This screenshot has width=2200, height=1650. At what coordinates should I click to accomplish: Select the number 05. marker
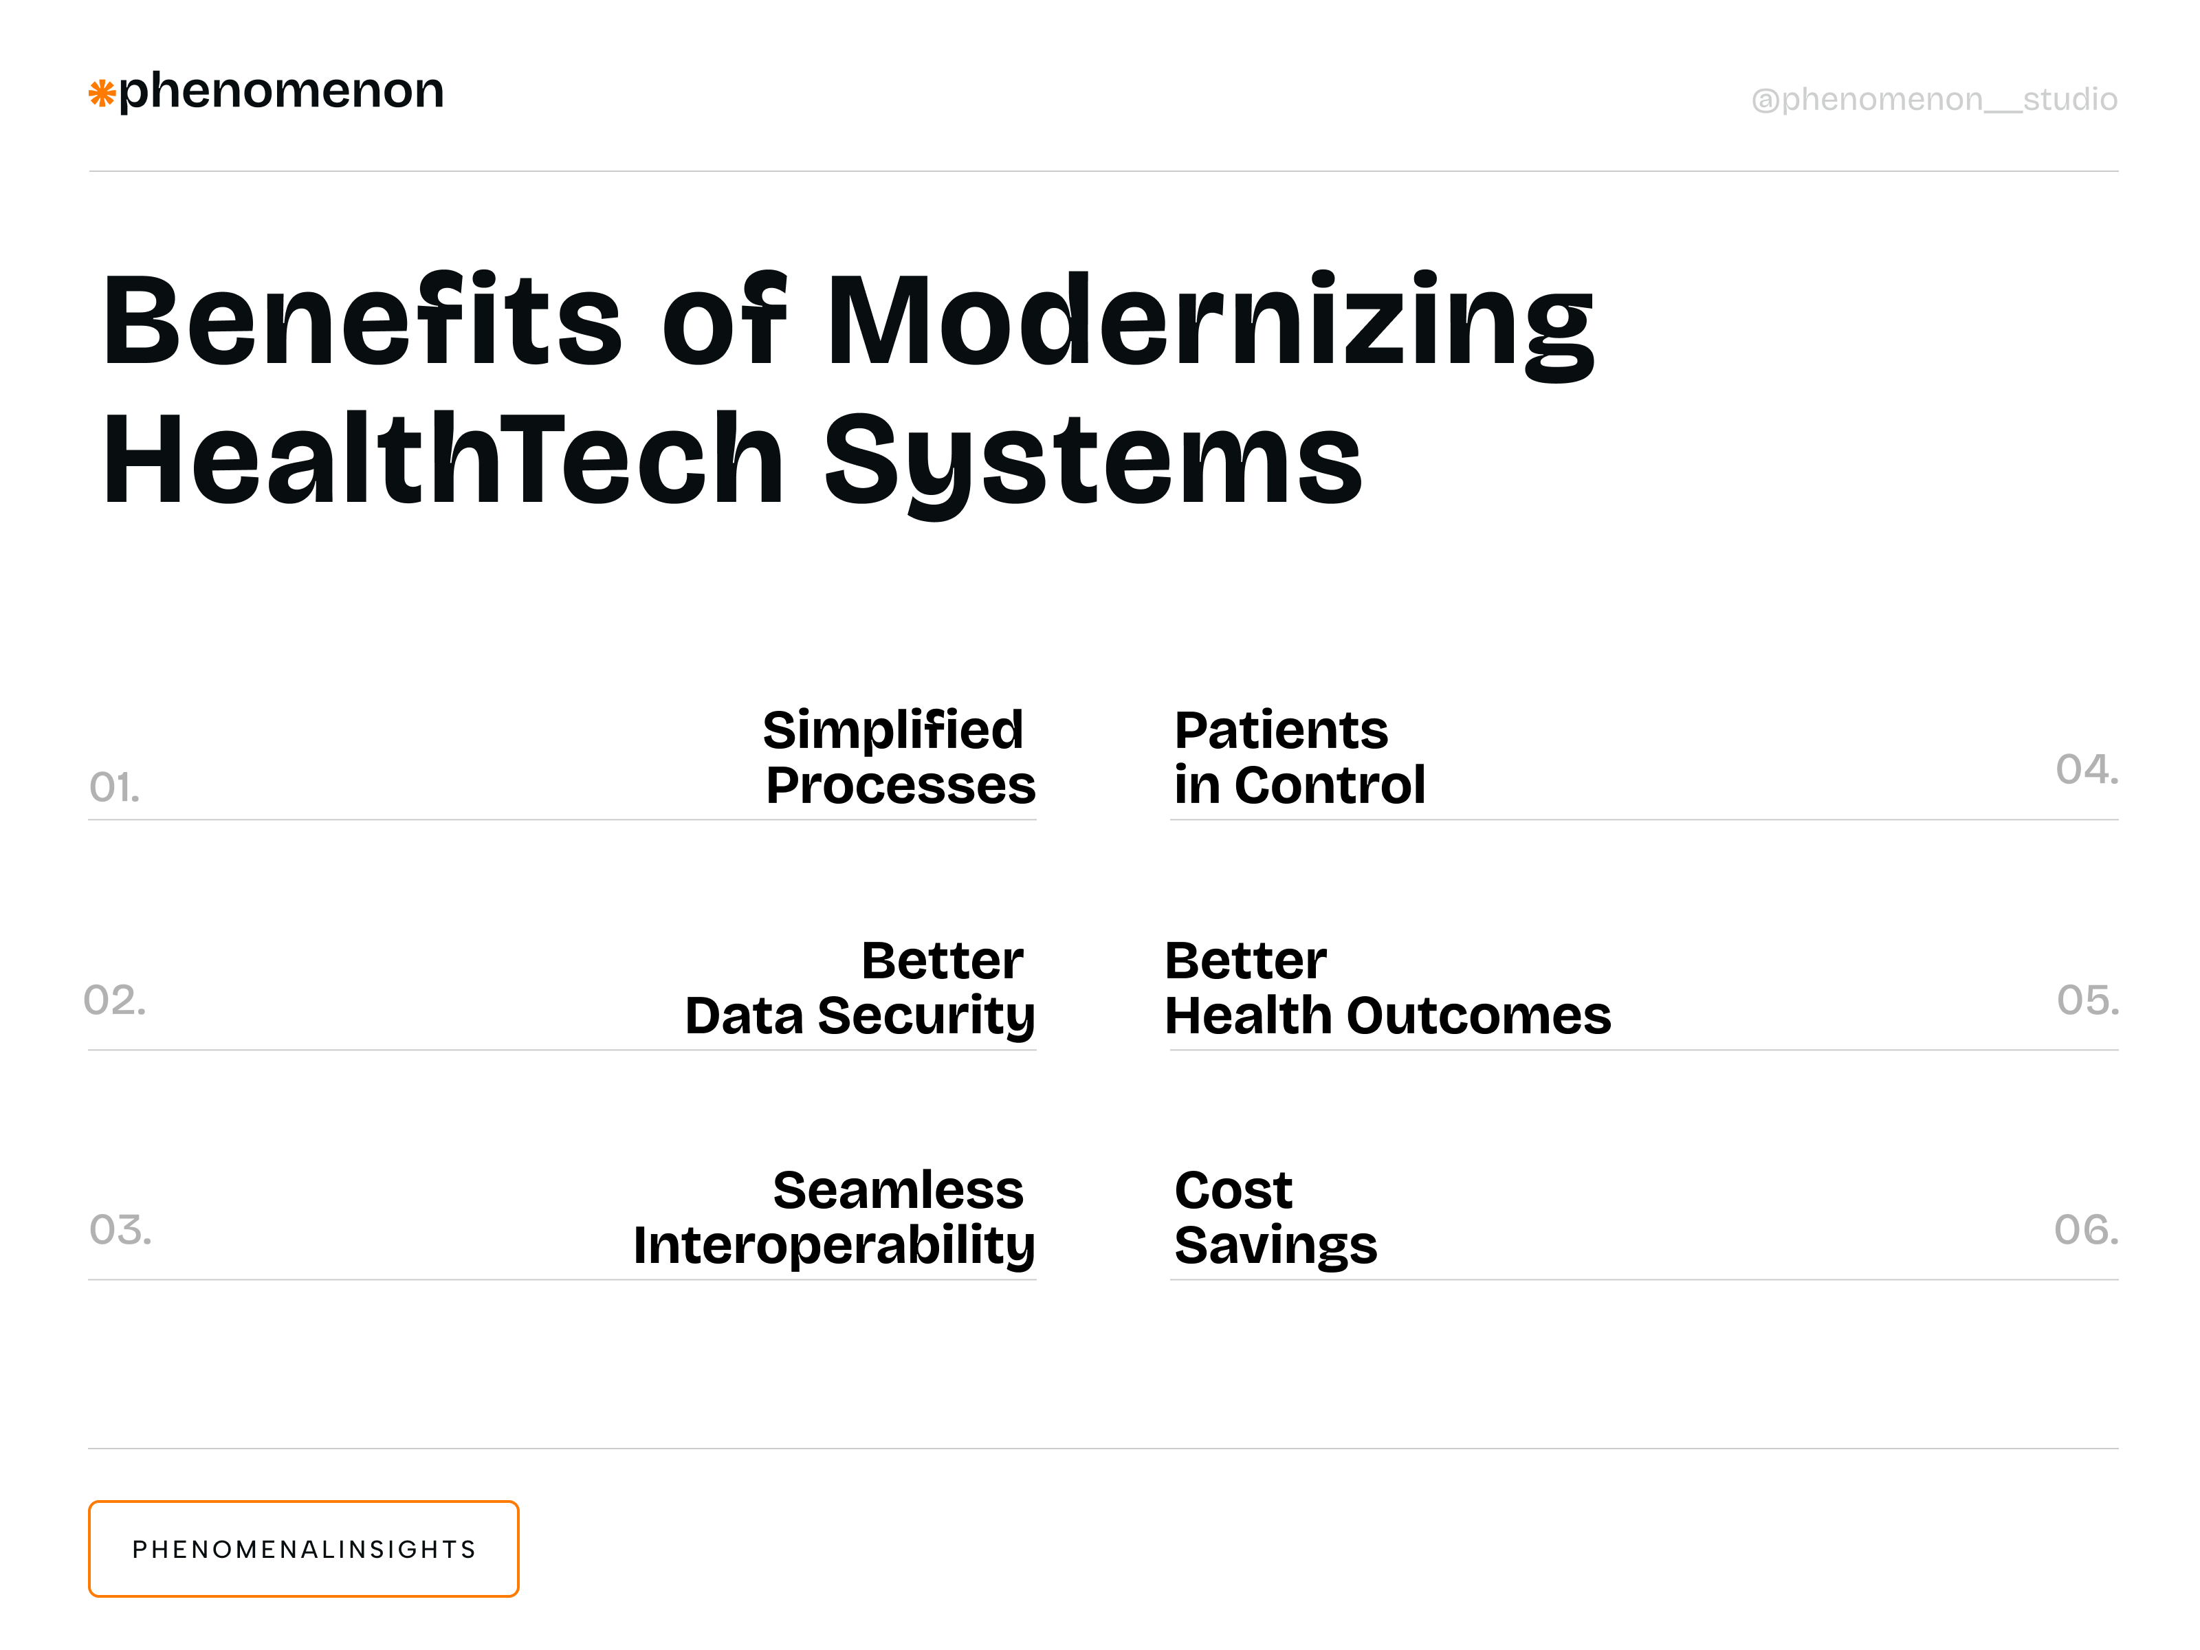click(x=2088, y=1000)
